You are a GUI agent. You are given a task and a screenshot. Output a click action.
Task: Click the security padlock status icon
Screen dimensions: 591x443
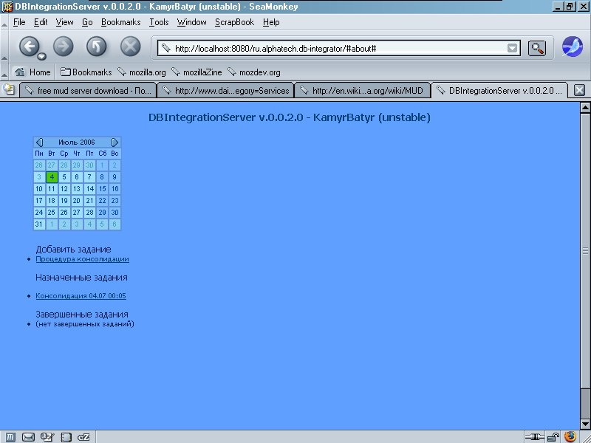click(553, 437)
